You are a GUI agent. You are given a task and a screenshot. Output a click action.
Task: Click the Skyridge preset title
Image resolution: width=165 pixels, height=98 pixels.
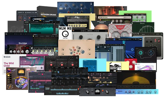23,43
